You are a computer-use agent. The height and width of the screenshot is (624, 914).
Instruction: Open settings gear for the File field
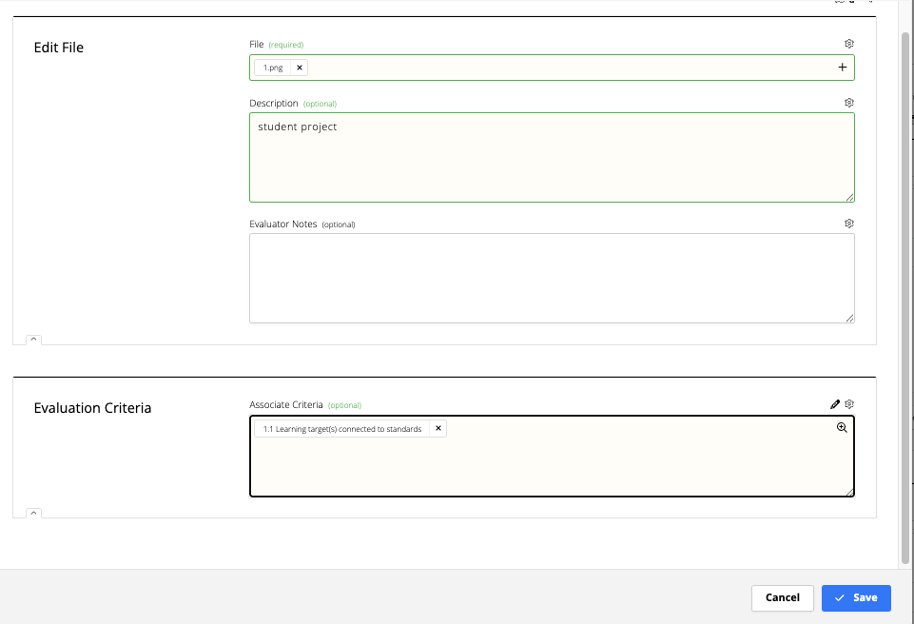[848, 43]
